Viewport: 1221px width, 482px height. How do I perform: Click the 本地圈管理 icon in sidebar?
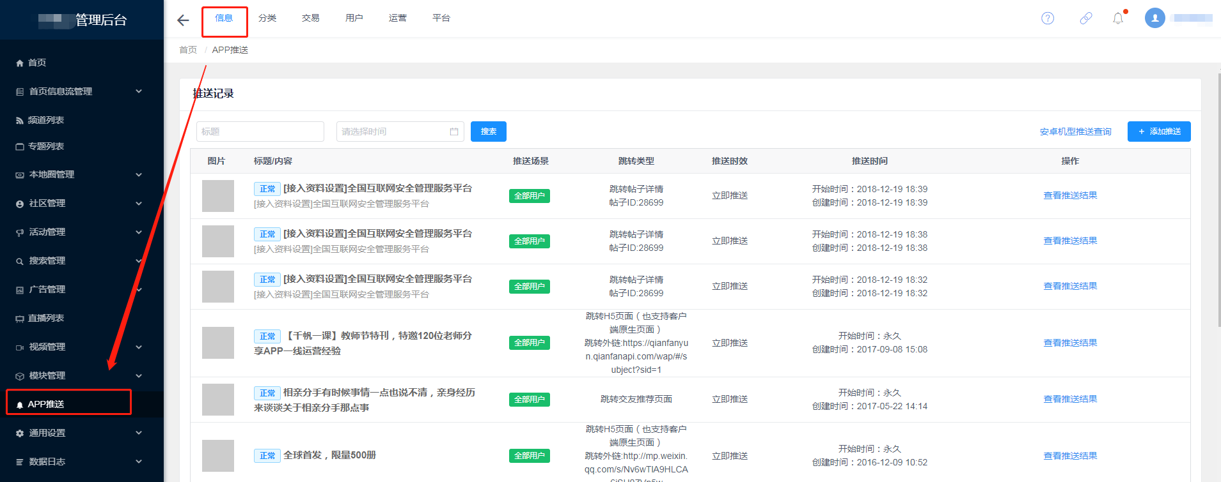20,175
